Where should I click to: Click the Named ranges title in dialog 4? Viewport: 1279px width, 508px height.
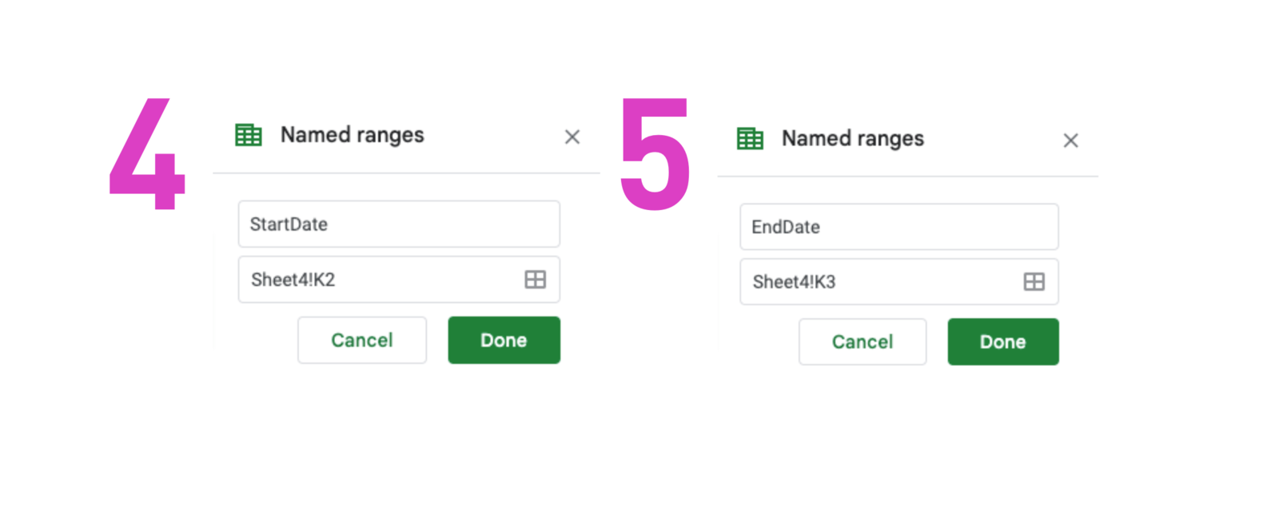352,135
